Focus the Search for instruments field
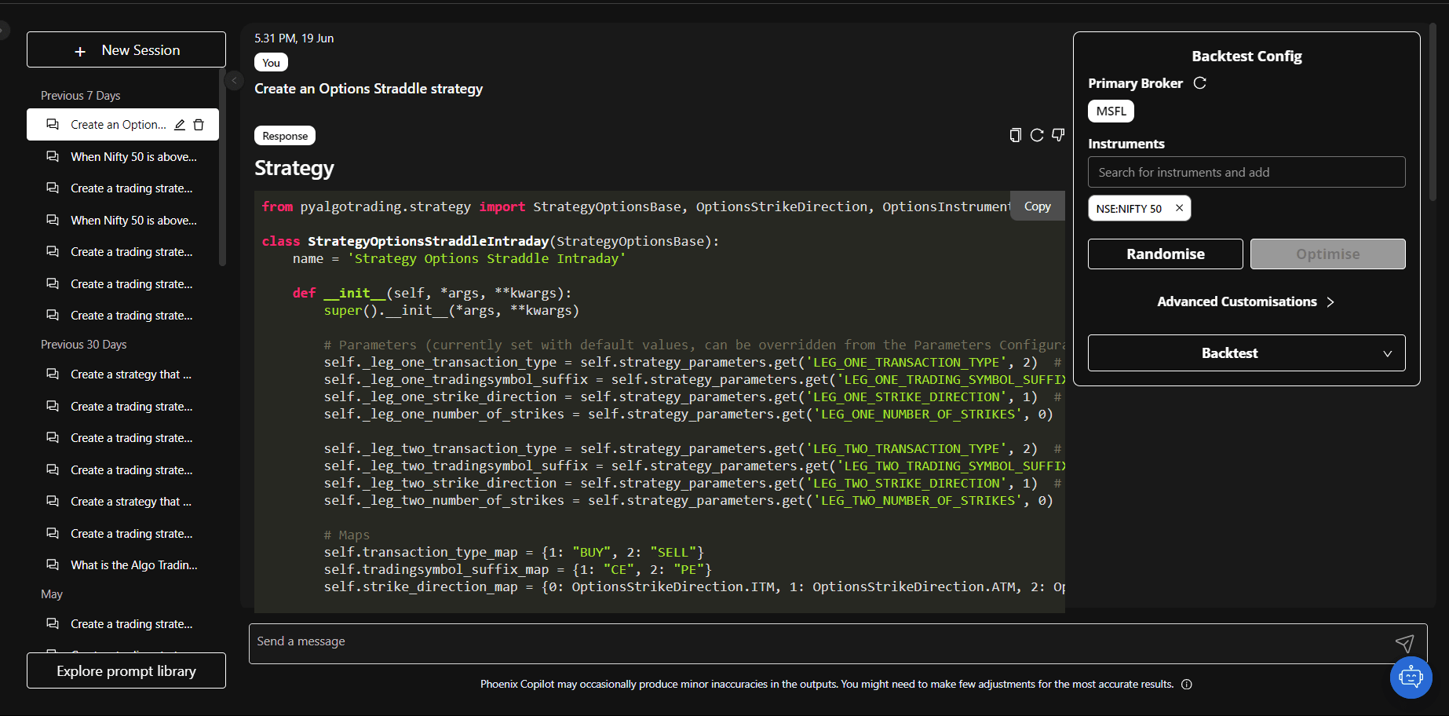1449x716 pixels. [x=1246, y=173]
